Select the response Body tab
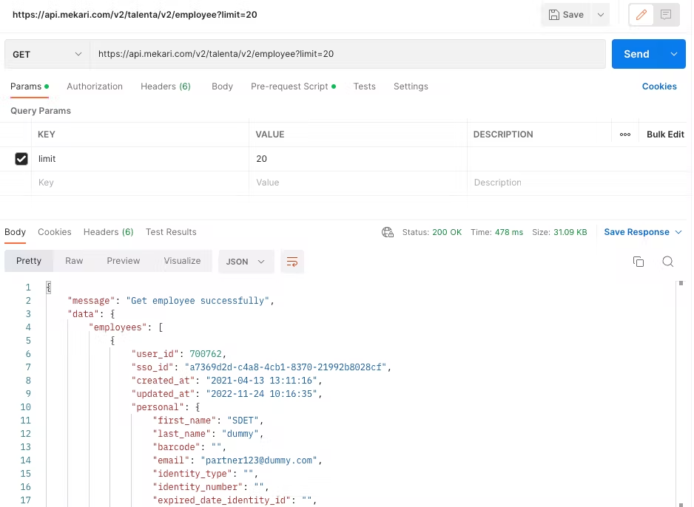This screenshot has width=694, height=507. [15, 232]
